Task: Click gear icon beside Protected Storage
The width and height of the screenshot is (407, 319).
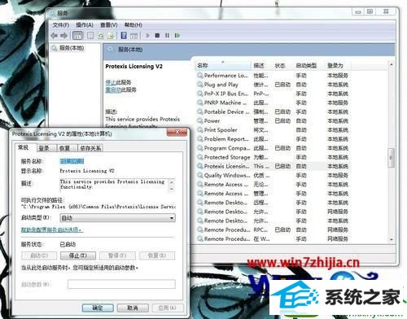Action: tap(200, 157)
